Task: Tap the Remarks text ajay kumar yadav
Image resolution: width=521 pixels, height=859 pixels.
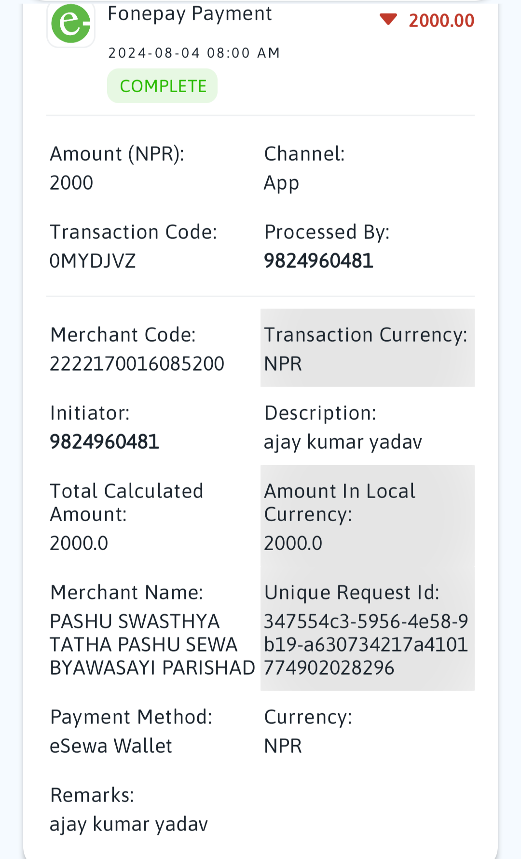Action: pyautogui.click(x=129, y=825)
